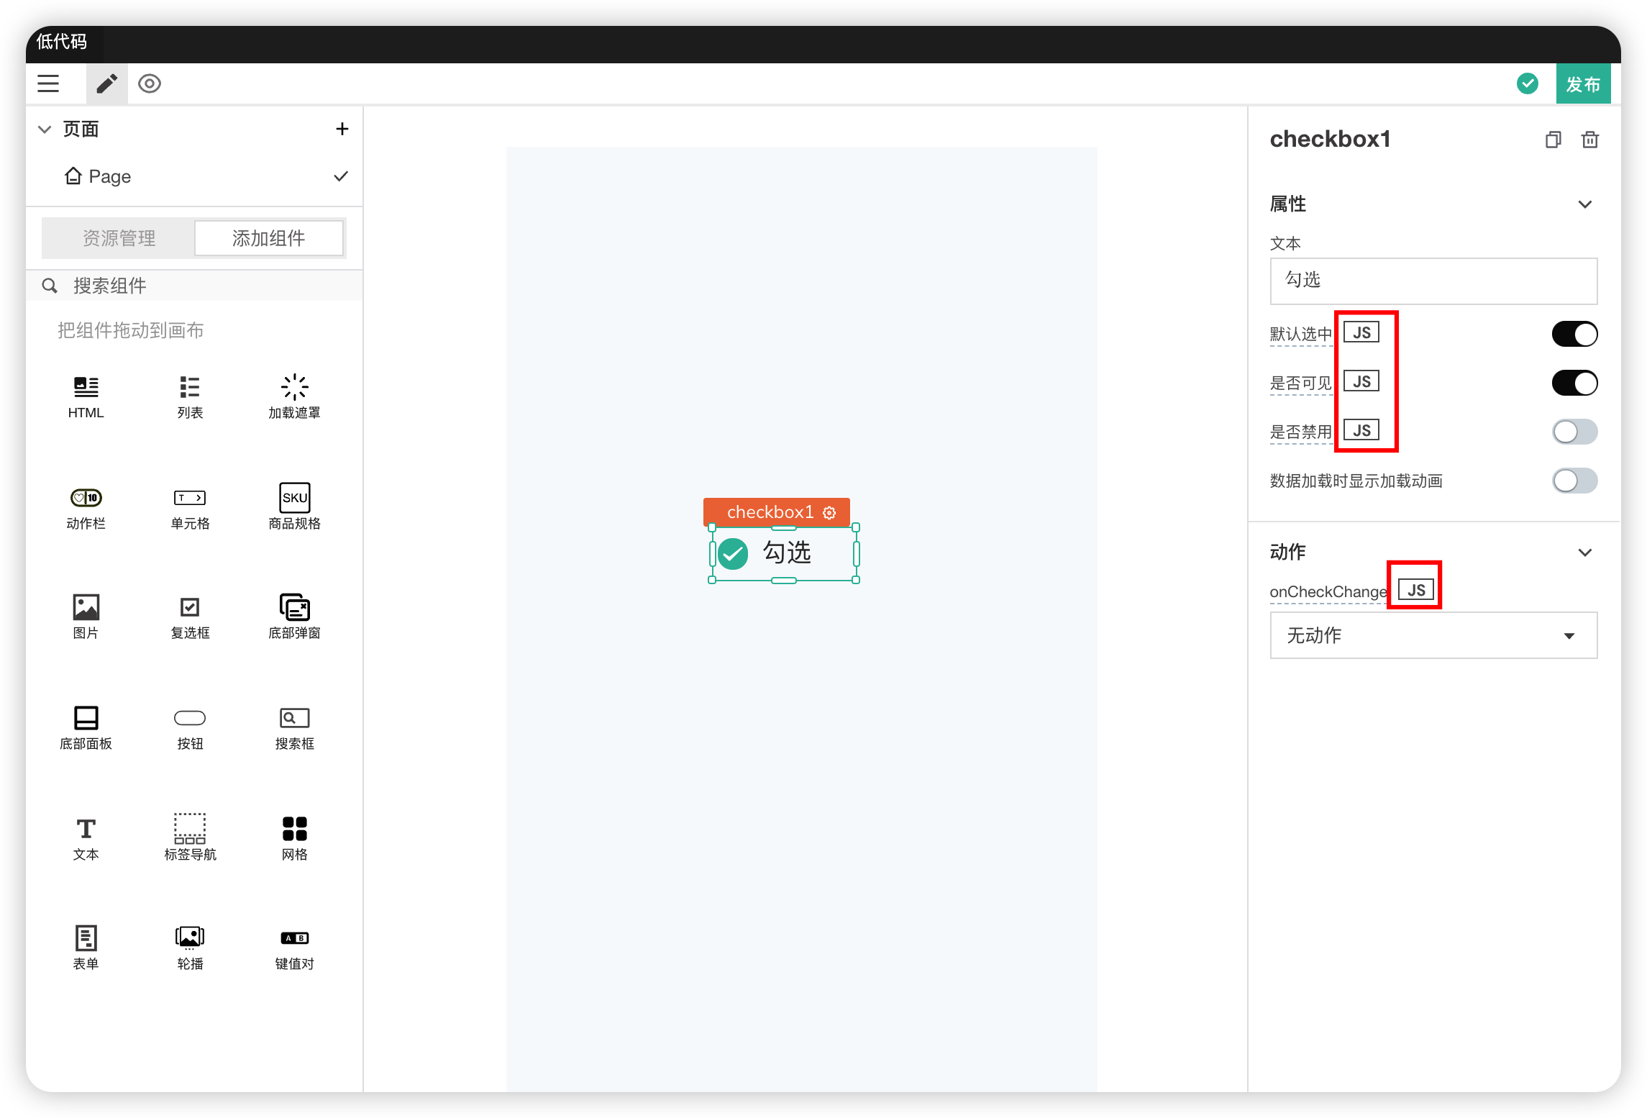Viewport: 1647px width, 1118px height.
Task: Add a new page with plus icon
Action: [342, 129]
